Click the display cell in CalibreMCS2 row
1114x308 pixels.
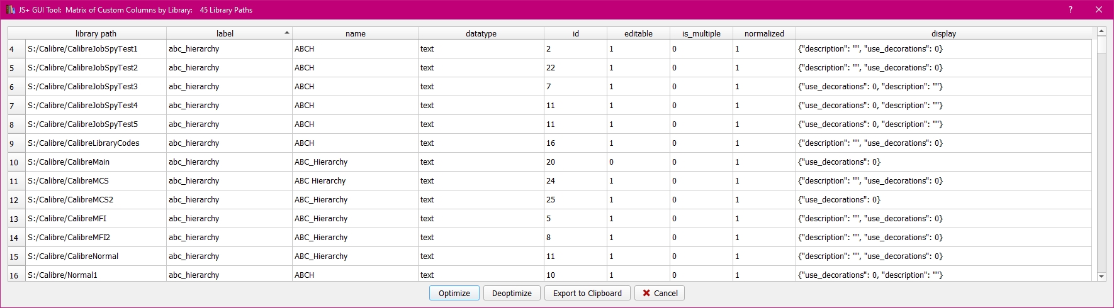tap(943, 200)
